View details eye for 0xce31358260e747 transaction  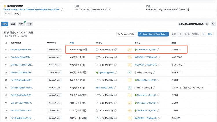(6, 72)
